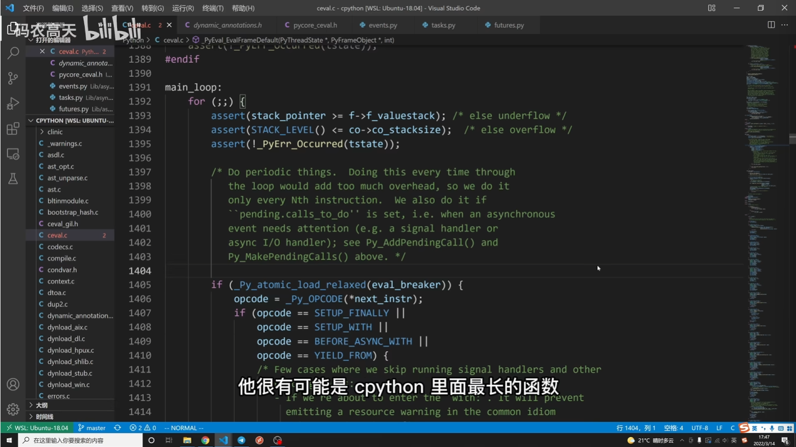Collapse the 打开的编辑器 section
This screenshot has width=796, height=447.
pos(53,40)
